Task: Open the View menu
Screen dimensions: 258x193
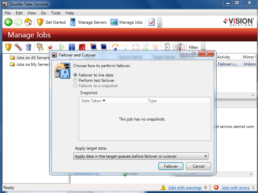Action: [x=32, y=13]
